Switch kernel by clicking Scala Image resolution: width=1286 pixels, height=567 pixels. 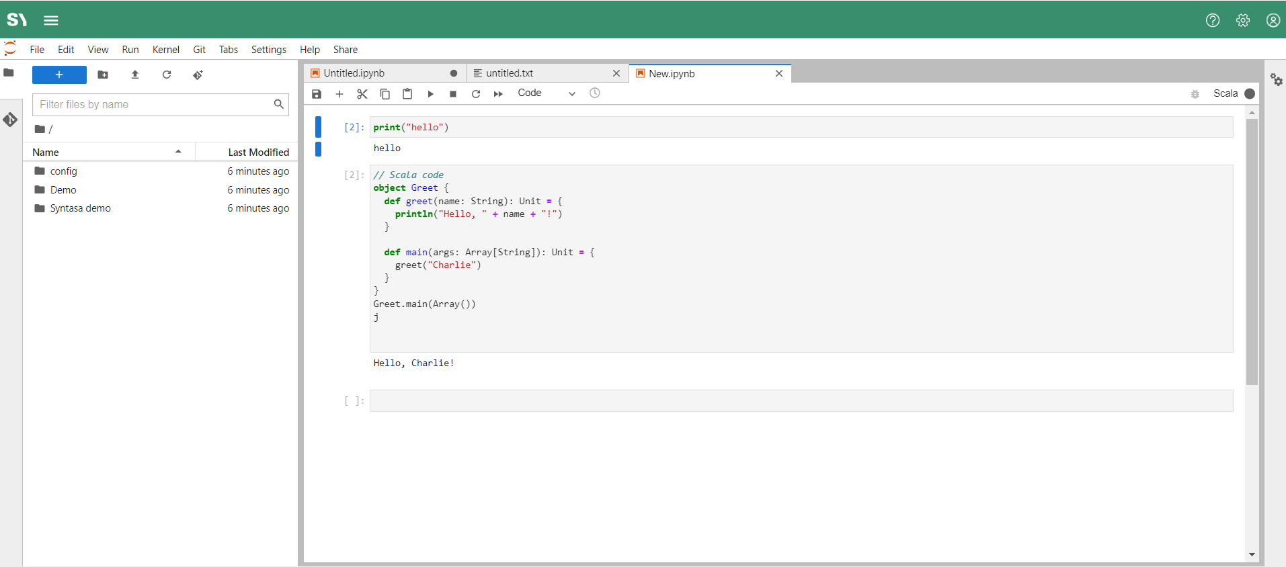[x=1225, y=93]
